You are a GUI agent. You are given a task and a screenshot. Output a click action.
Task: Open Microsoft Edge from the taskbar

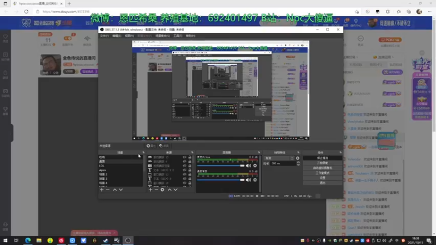tap(28, 241)
